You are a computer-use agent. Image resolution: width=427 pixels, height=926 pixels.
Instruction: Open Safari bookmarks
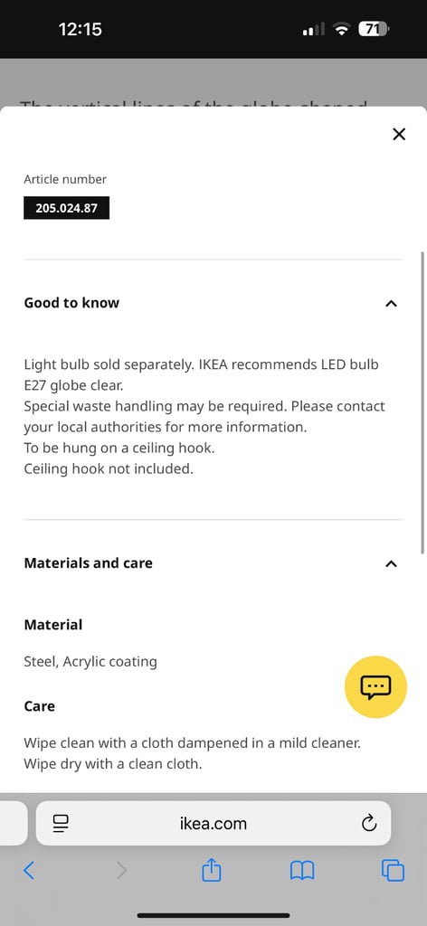point(302,871)
